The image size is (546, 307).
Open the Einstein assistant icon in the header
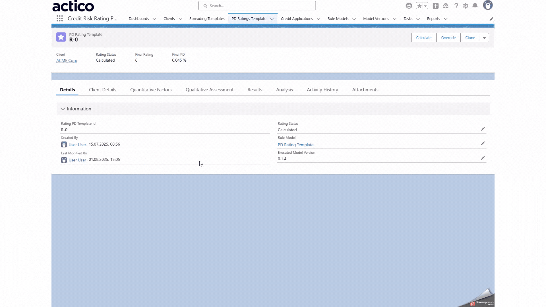point(409,5)
